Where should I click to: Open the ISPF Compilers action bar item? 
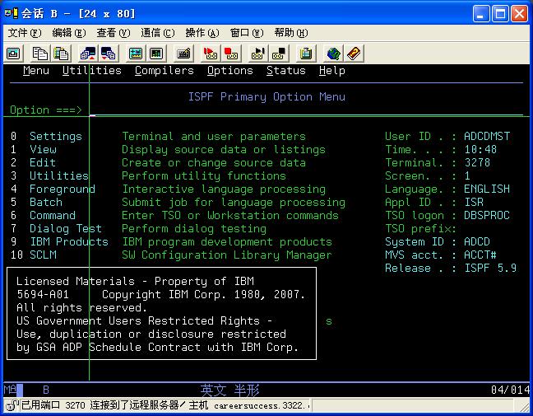(165, 71)
